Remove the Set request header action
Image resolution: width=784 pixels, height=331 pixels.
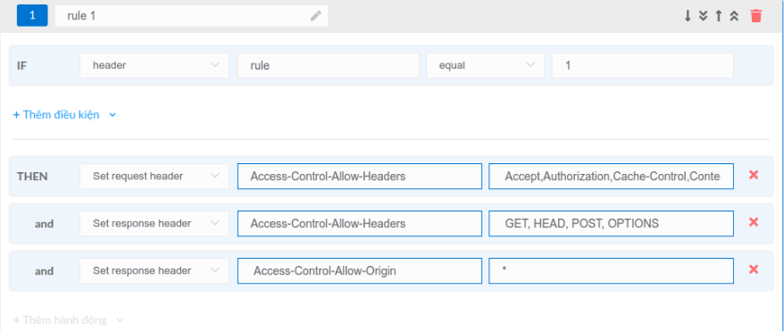pos(754,175)
